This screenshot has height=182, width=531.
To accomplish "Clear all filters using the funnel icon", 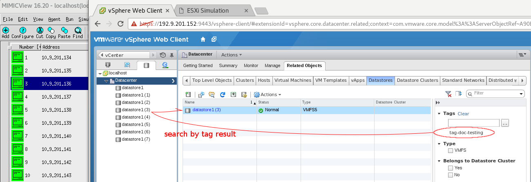I will [x=448, y=94].
